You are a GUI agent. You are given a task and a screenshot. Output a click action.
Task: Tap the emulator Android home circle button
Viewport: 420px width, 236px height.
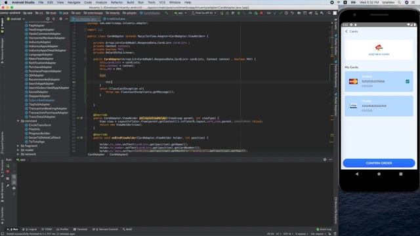click(379, 174)
